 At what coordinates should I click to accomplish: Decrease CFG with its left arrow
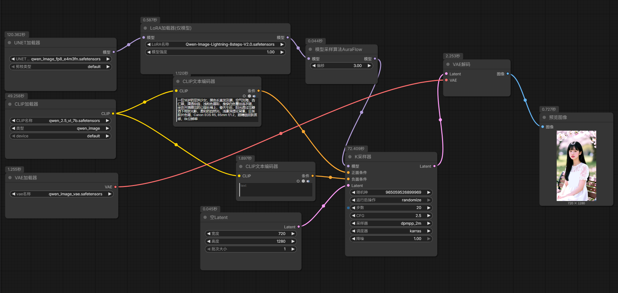click(353, 216)
